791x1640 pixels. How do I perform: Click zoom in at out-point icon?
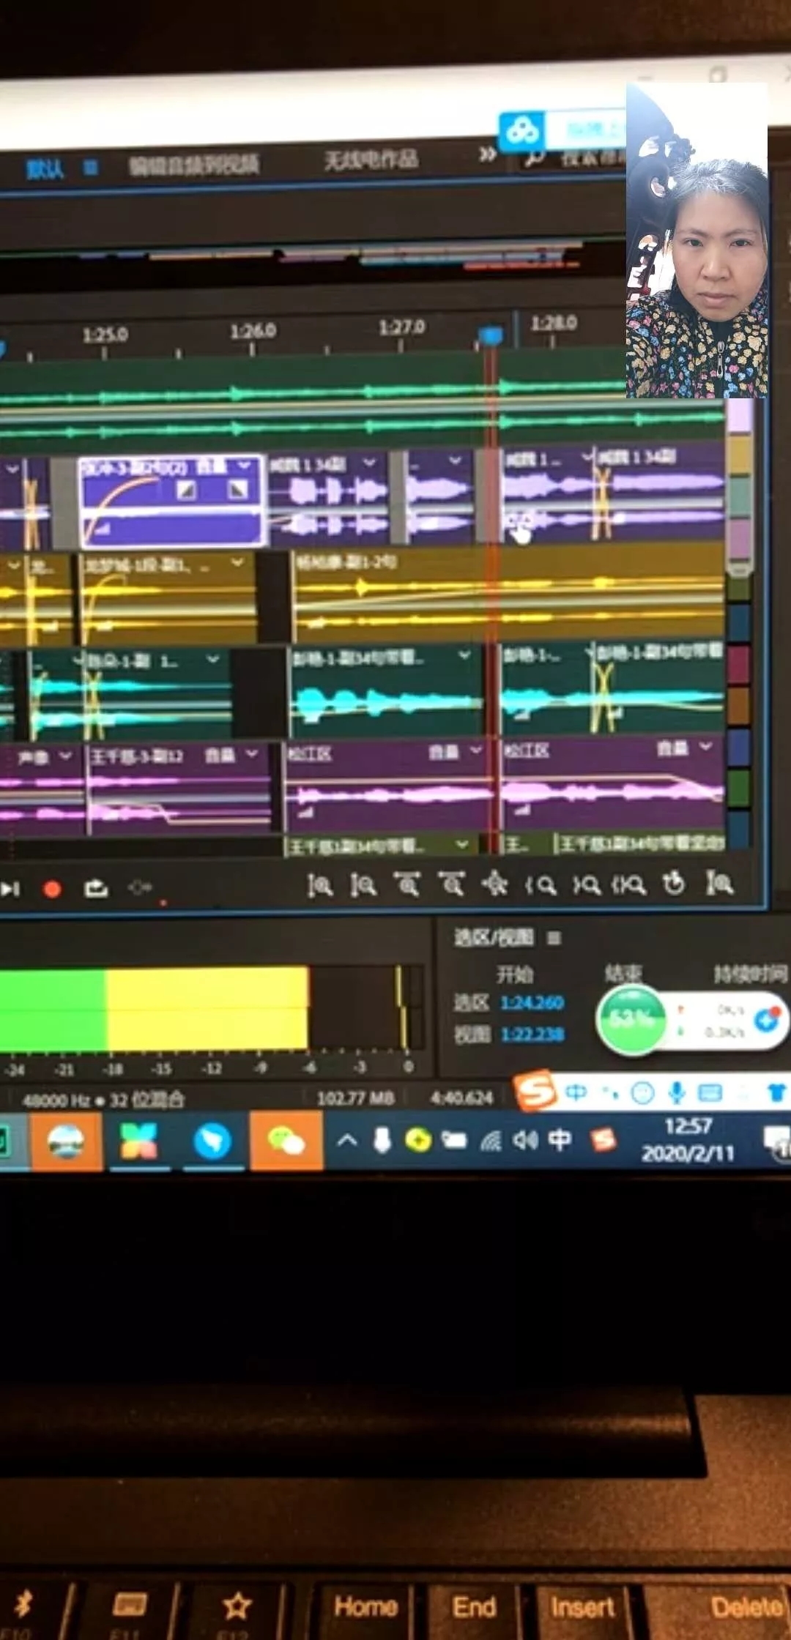tap(586, 885)
